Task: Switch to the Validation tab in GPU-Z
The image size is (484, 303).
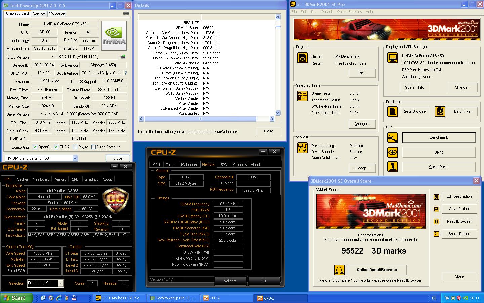Action: (57, 14)
